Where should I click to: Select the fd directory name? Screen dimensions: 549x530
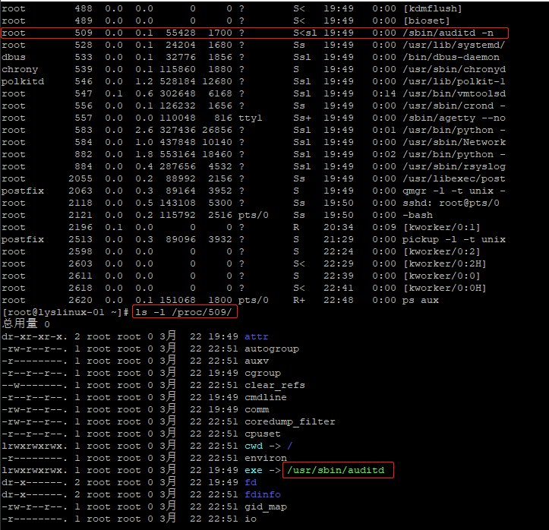(251, 482)
